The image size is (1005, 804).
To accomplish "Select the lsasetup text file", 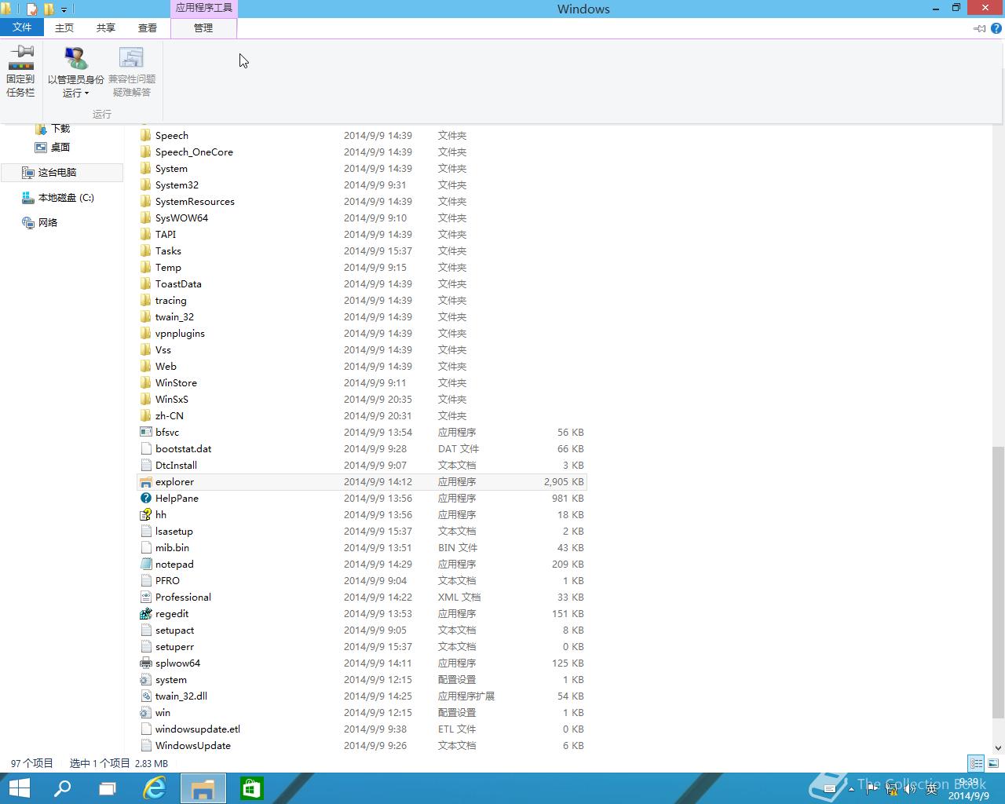I will click(362, 532).
